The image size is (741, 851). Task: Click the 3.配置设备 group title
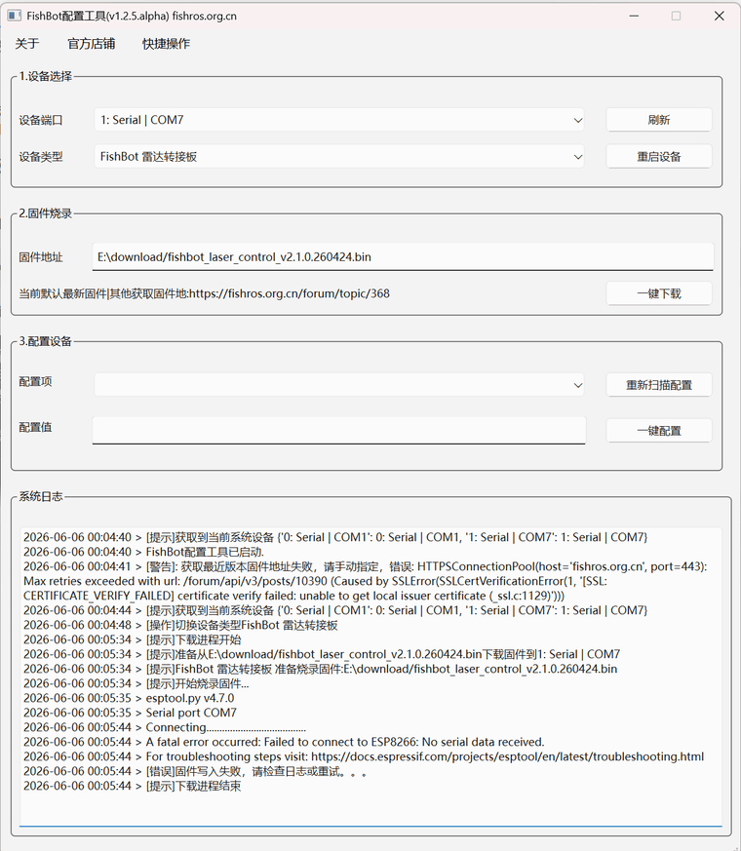coord(46,341)
